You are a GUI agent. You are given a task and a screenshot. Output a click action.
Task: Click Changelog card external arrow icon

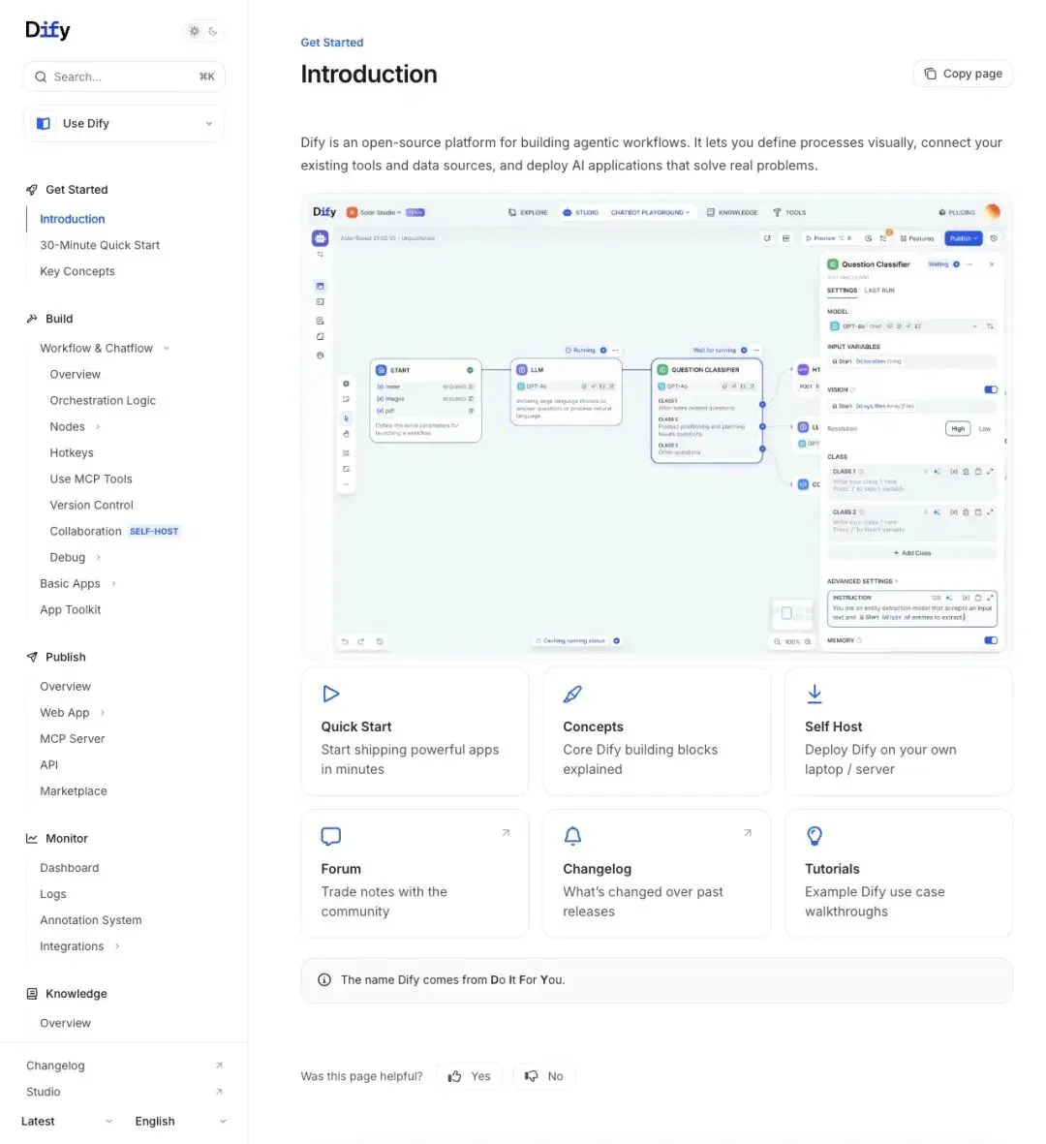click(748, 832)
